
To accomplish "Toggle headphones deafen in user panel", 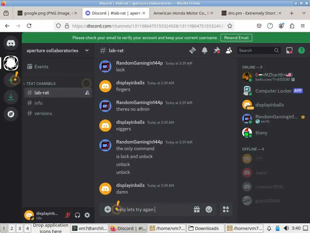I will coord(77,215).
